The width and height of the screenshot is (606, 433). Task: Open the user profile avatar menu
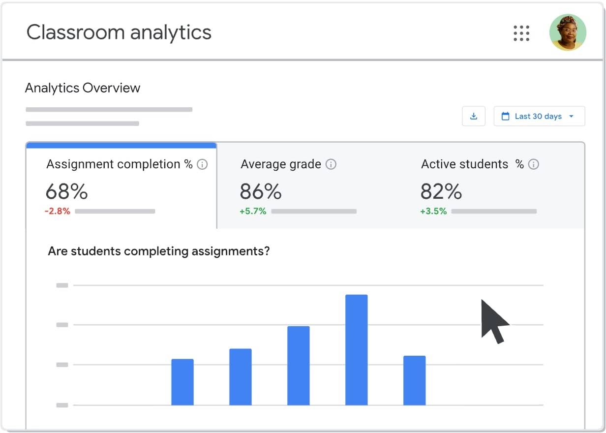pyautogui.click(x=568, y=32)
